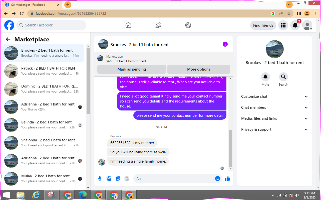Image resolution: width=321 pixels, height=200 pixels.
Task: Choose a sticker from the sticker icon
Action: tap(118, 179)
